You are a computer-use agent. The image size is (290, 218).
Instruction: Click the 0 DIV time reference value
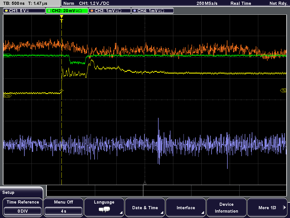pyautogui.click(x=23, y=211)
